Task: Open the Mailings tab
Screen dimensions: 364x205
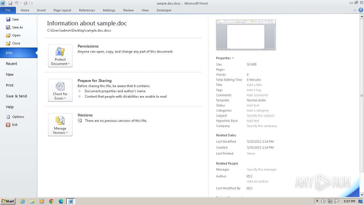Action: (x=109, y=10)
